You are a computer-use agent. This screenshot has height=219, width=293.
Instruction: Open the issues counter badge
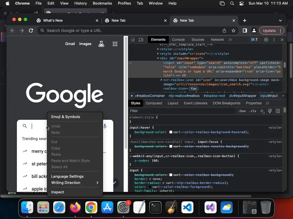pyautogui.click(x=254, y=39)
